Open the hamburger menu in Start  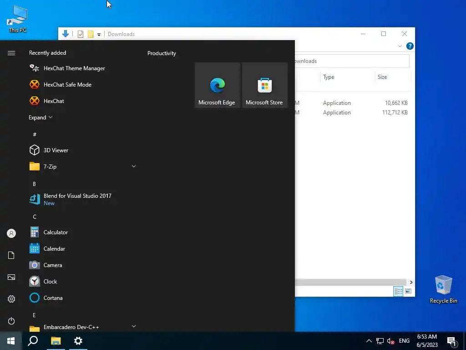pos(11,53)
